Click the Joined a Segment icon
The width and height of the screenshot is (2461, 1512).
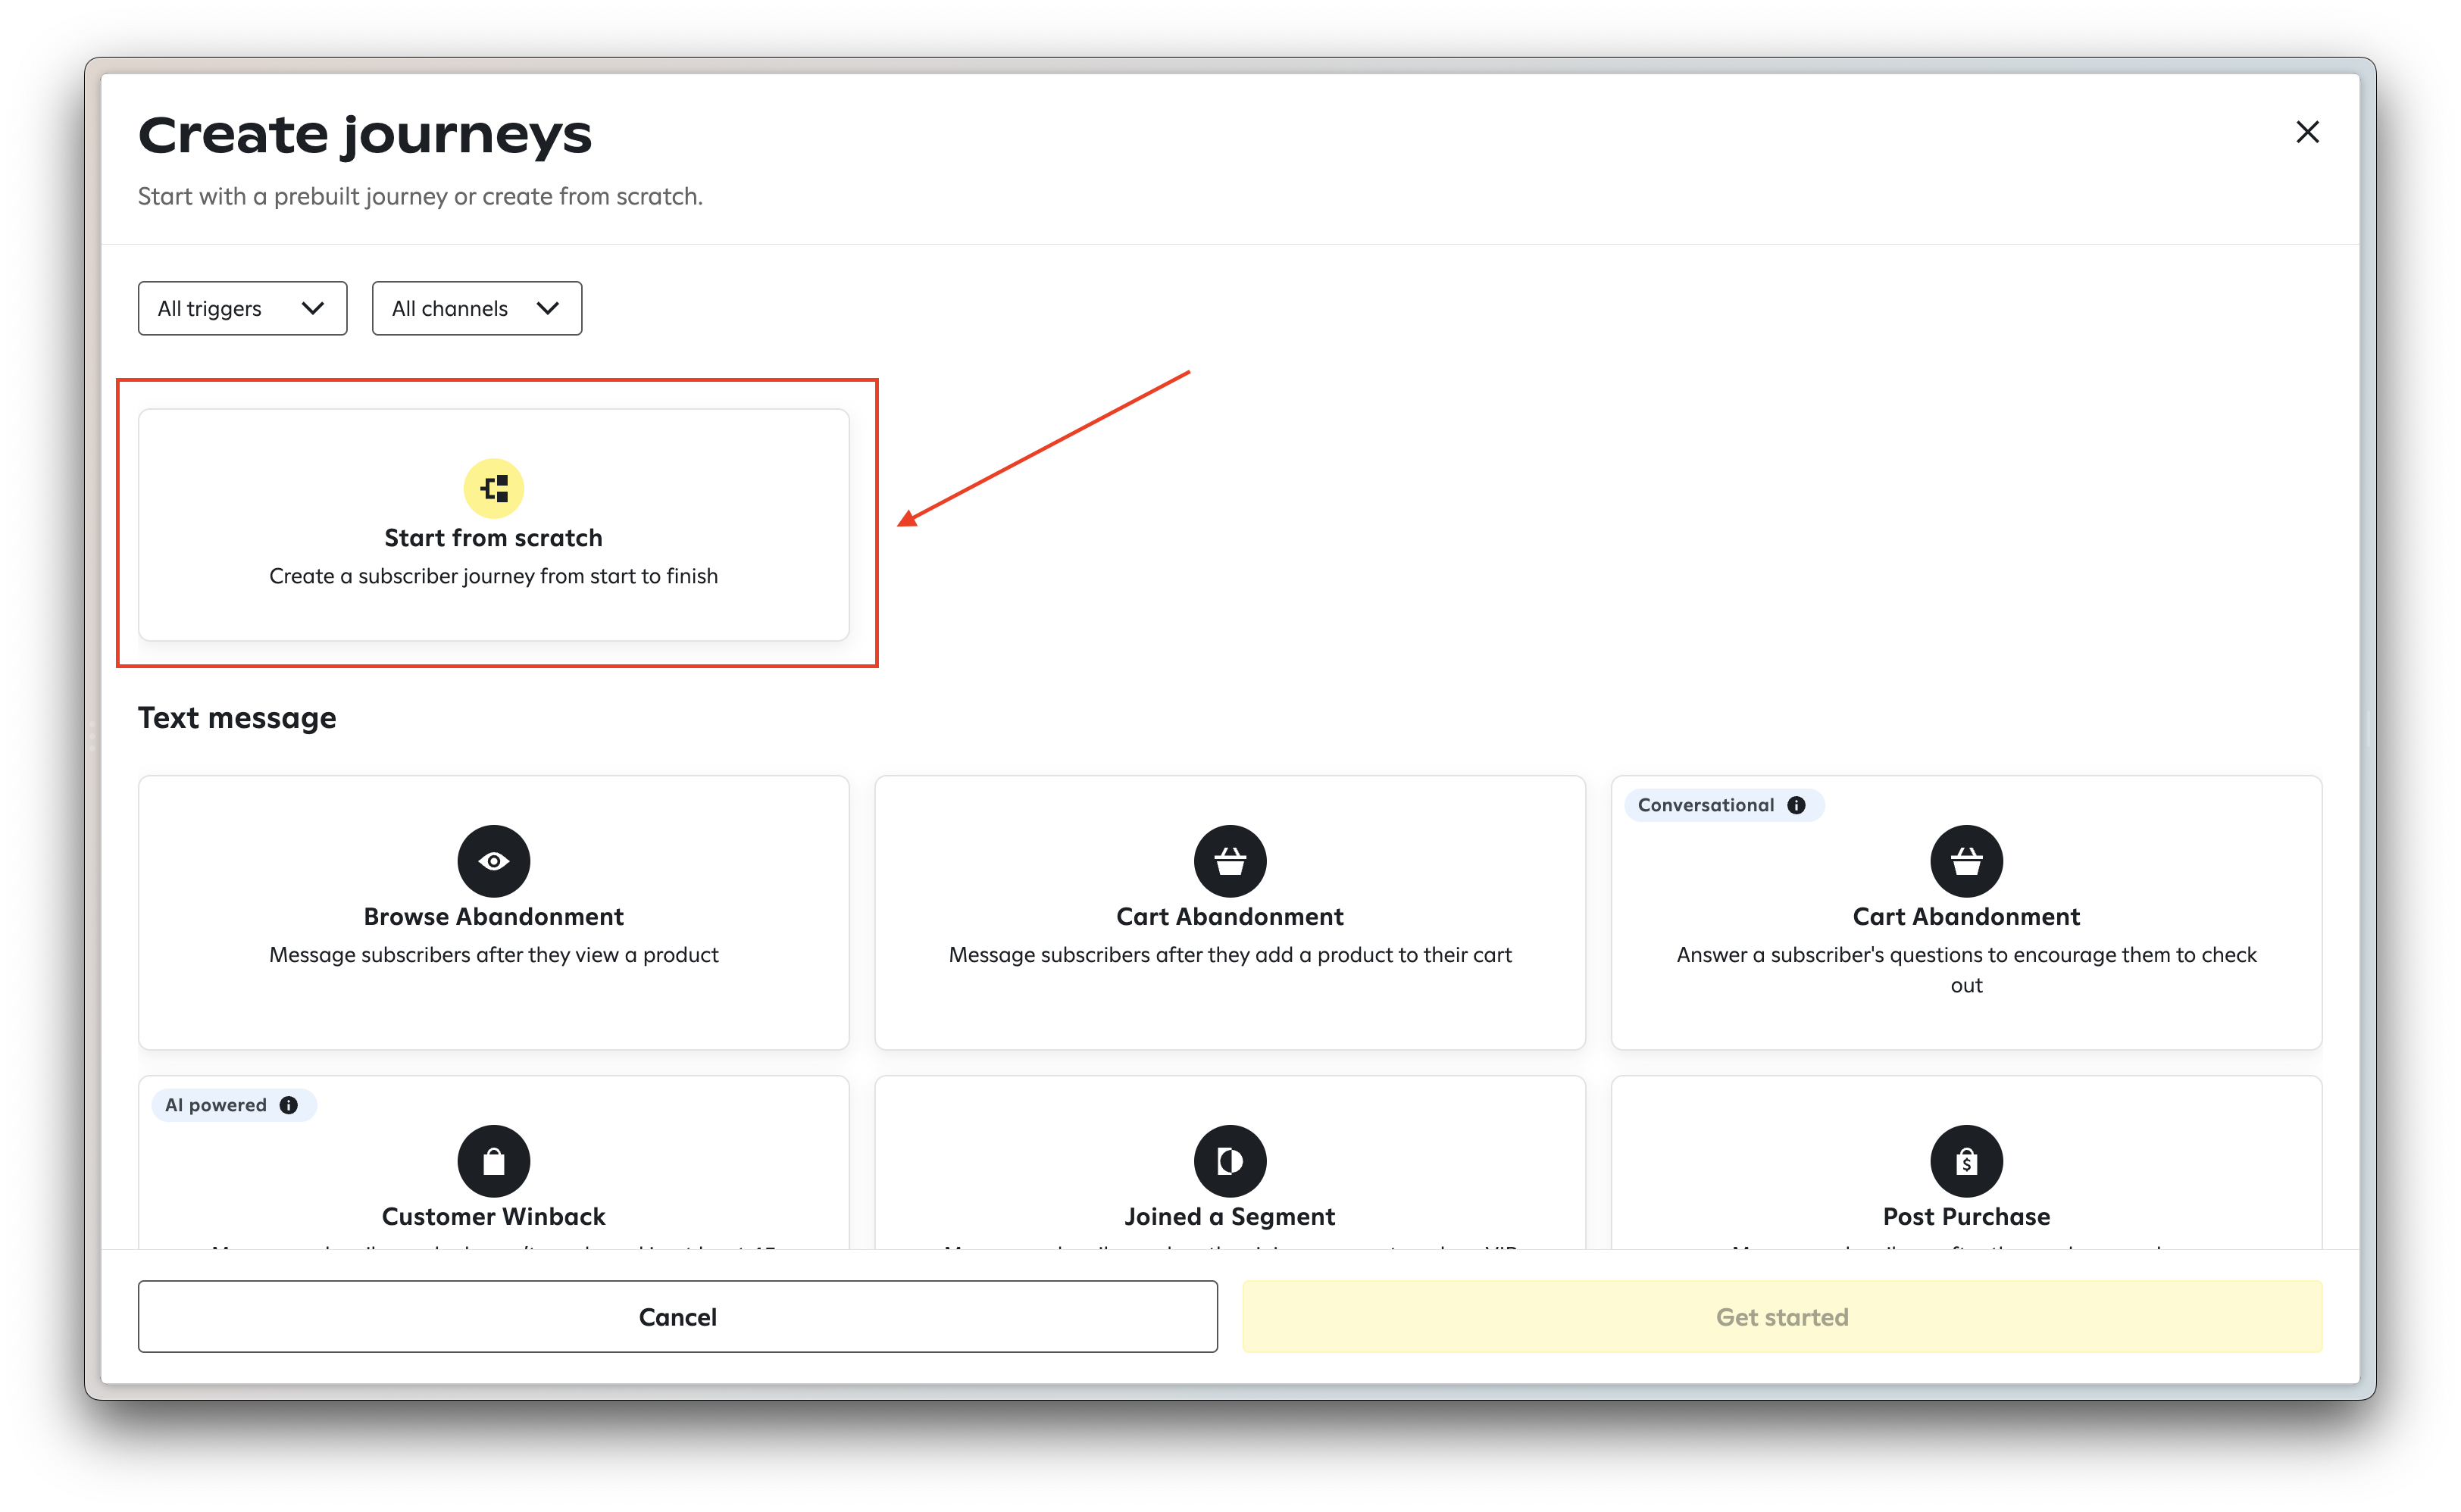click(x=1229, y=1161)
